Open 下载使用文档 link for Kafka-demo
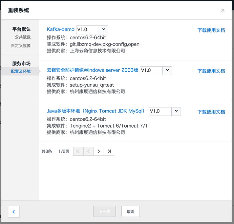 pos(211,30)
